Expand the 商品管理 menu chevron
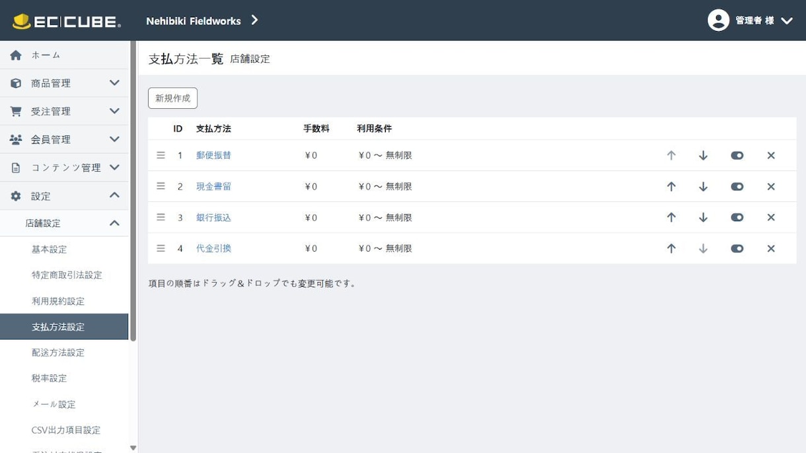Screen dimensions: 806x453 pyautogui.click(x=114, y=83)
